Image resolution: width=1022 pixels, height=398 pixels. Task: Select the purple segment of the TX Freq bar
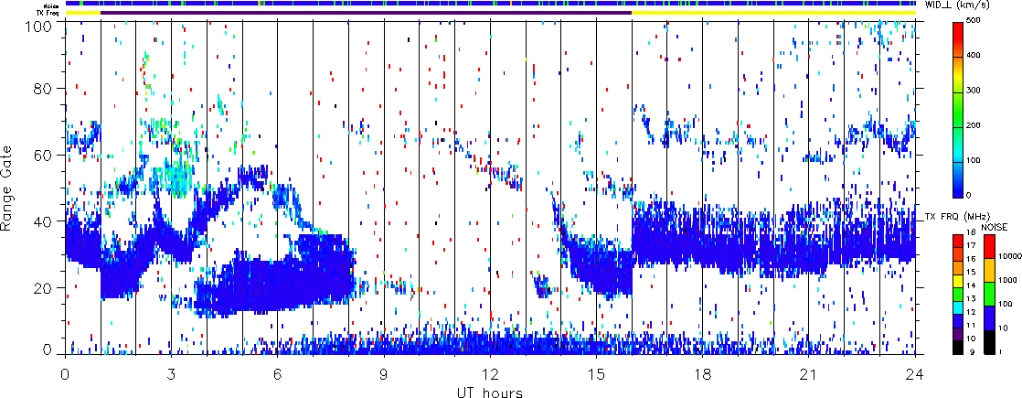click(366, 13)
